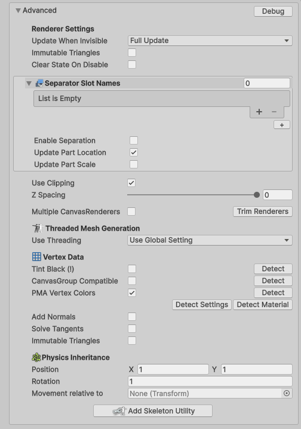Collapse Separator Slot Names list
Viewport: 301px width, 429px height.
pyautogui.click(x=29, y=83)
